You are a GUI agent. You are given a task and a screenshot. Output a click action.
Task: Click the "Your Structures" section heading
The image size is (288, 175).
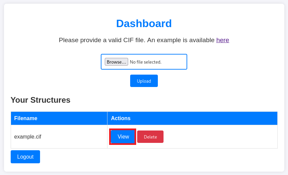[40, 100]
